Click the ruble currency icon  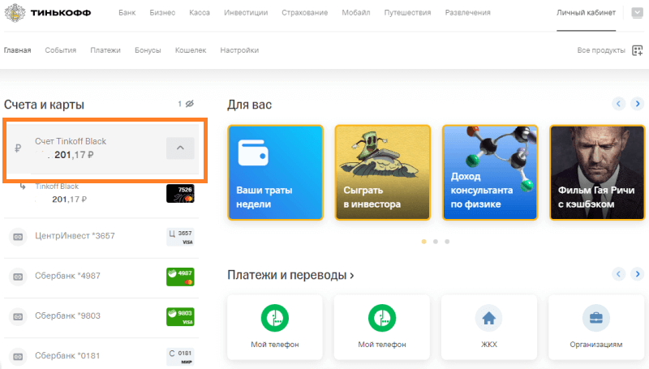[18, 148]
